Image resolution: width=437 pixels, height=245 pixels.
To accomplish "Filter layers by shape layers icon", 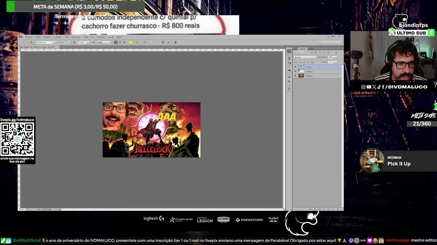I will [x=324, y=52].
